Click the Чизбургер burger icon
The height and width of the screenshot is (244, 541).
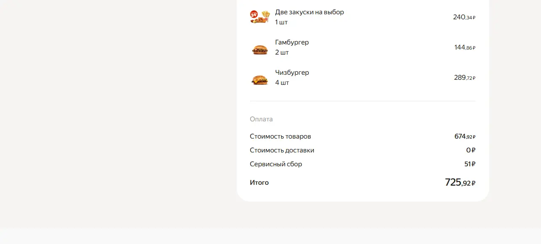pyautogui.click(x=260, y=79)
